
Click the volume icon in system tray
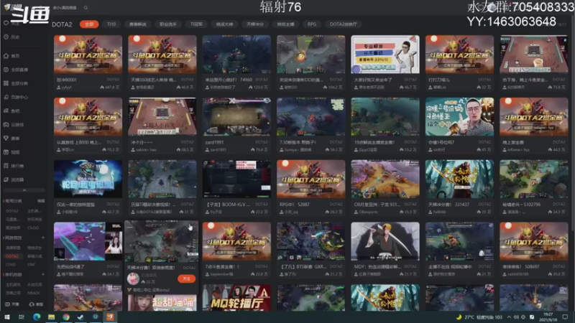click(x=516, y=317)
